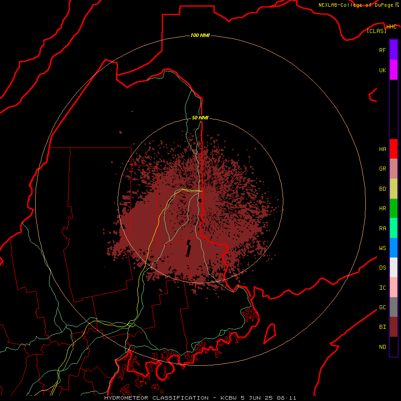The height and width of the screenshot is (401, 401).
Task: Click the HA legend label
Action: (x=382, y=149)
